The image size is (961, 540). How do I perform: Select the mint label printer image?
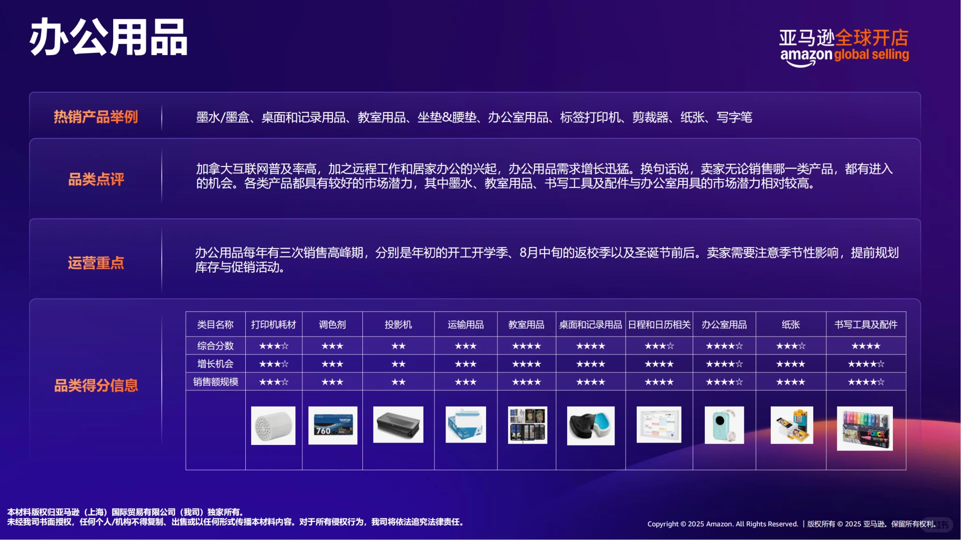tap(724, 425)
